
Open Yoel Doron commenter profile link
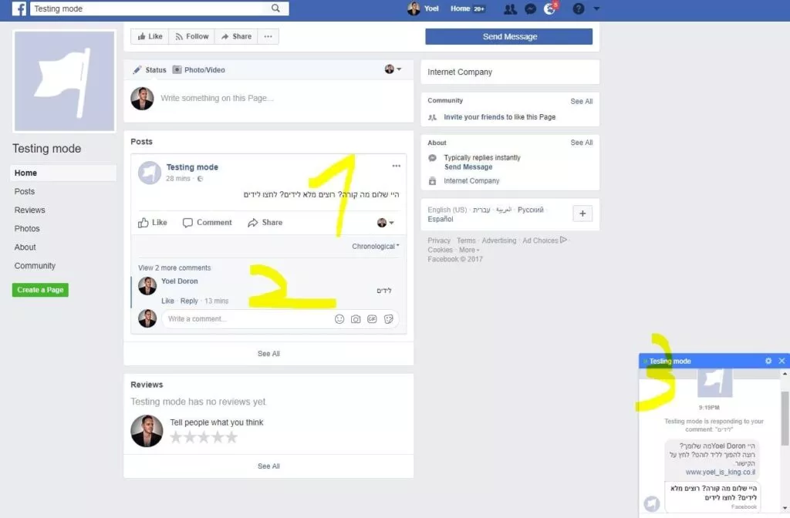point(179,281)
